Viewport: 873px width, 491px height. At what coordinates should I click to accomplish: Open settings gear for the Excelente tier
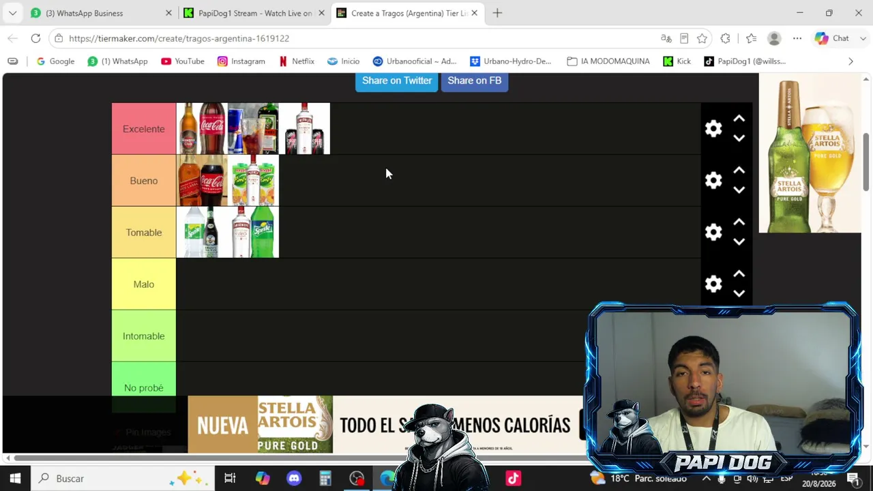coord(713,129)
